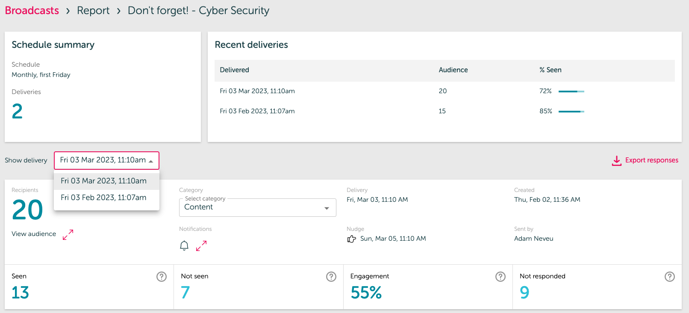Expand notifications with the arrows icon
Image resolution: width=689 pixels, height=313 pixels.
[x=201, y=246]
